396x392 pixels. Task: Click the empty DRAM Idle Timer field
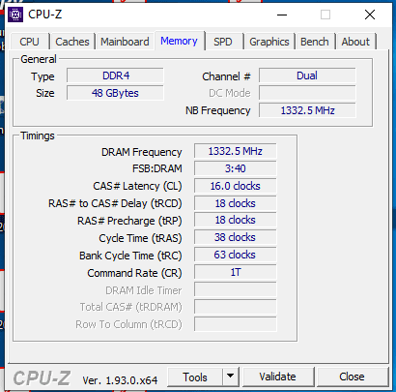[236, 290]
